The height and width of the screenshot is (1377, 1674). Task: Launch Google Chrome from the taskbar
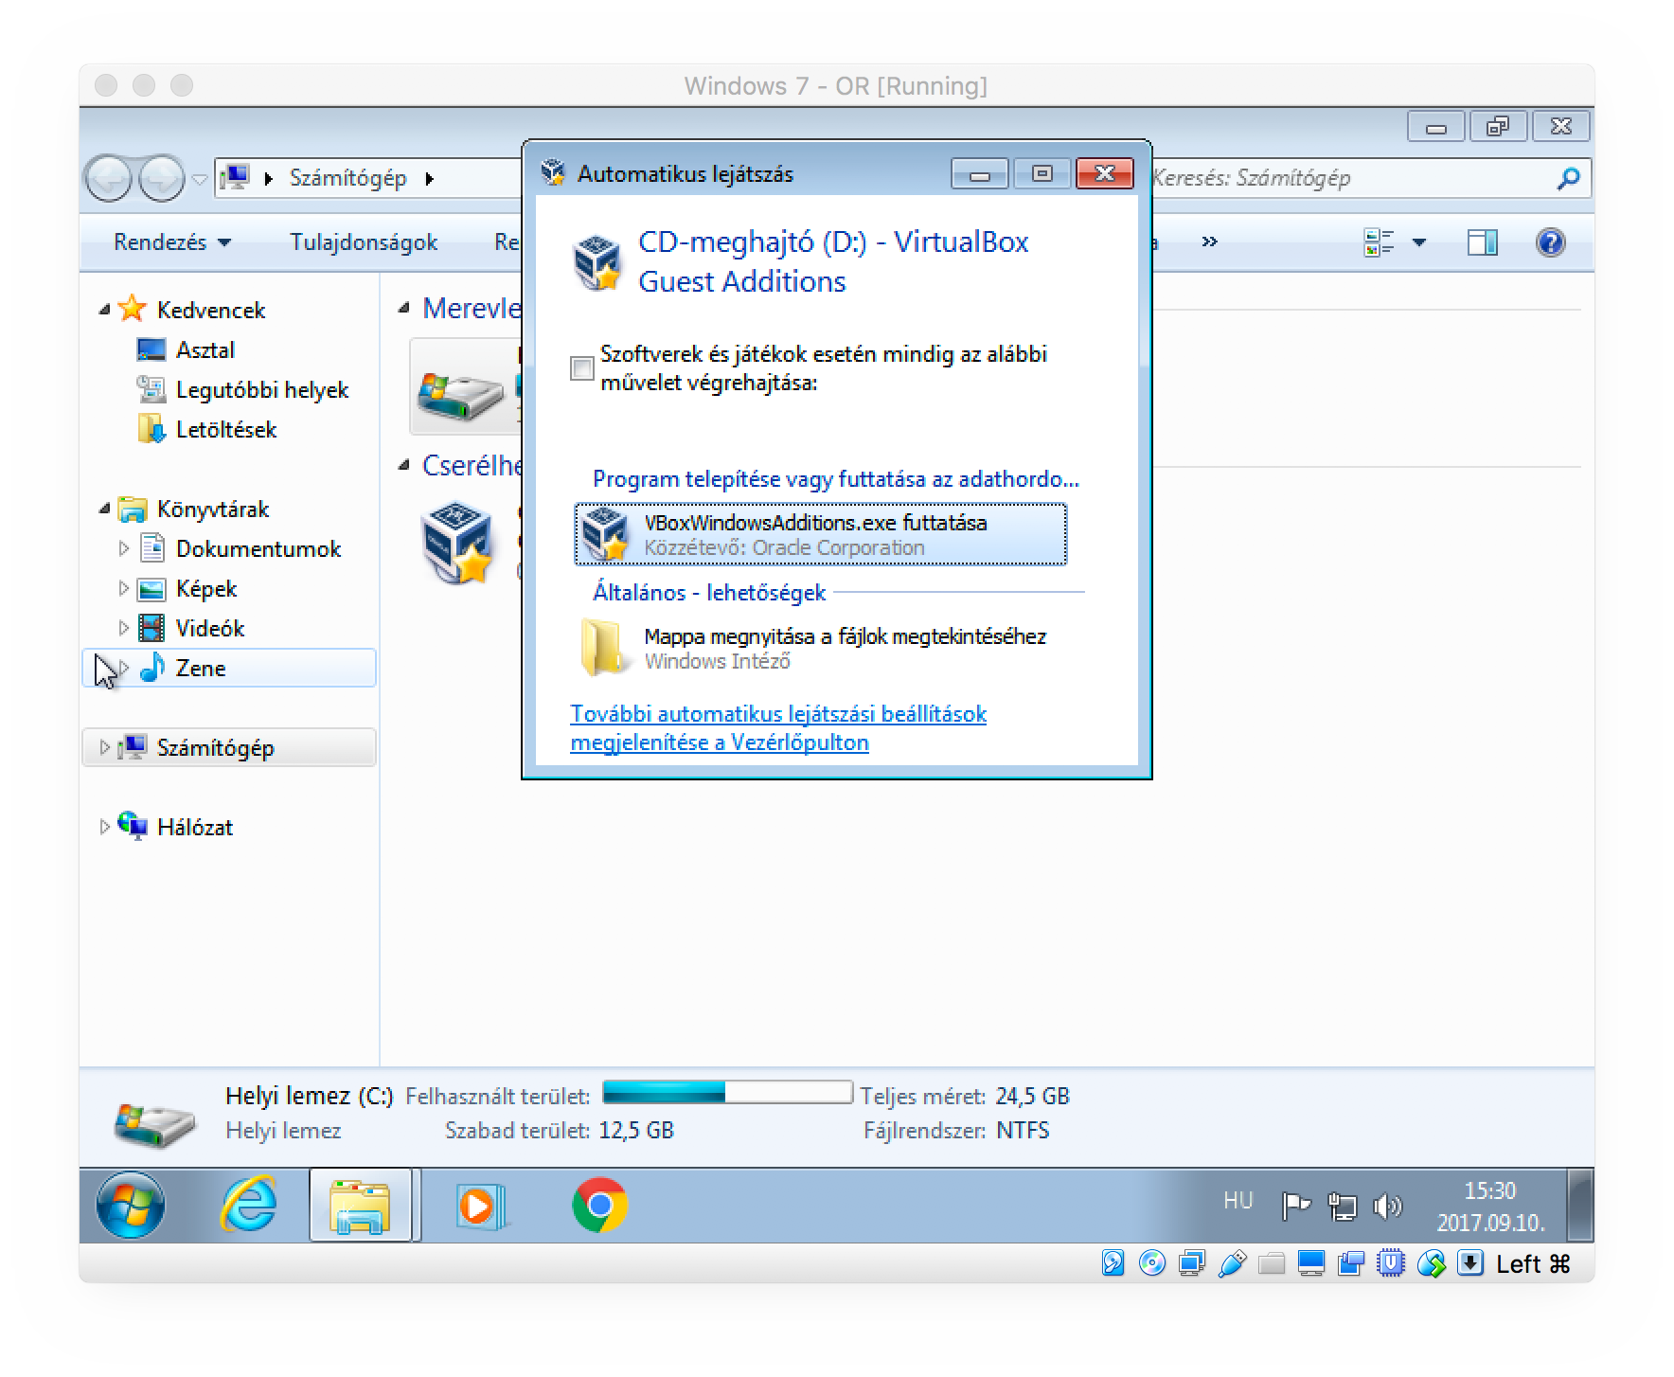[x=599, y=1205]
